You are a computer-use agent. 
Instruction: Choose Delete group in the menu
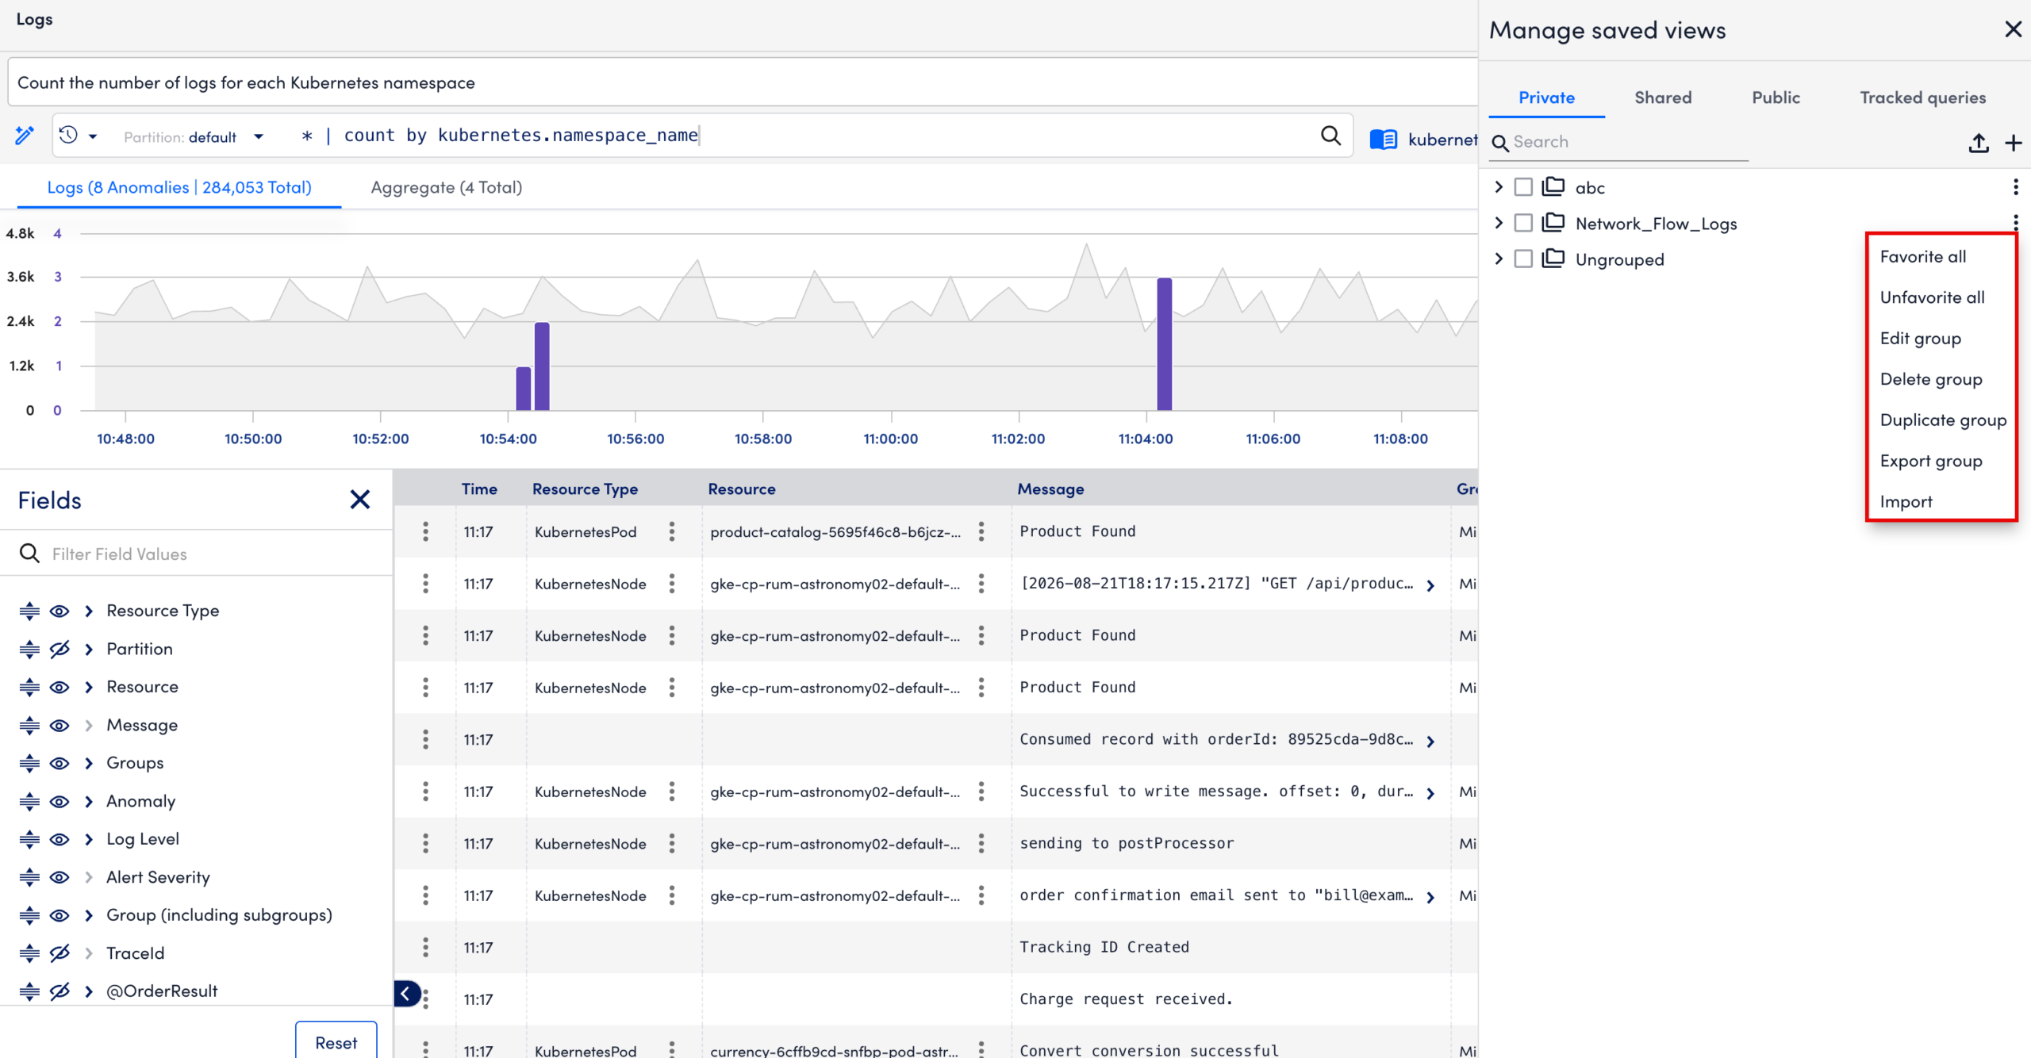tap(1930, 379)
